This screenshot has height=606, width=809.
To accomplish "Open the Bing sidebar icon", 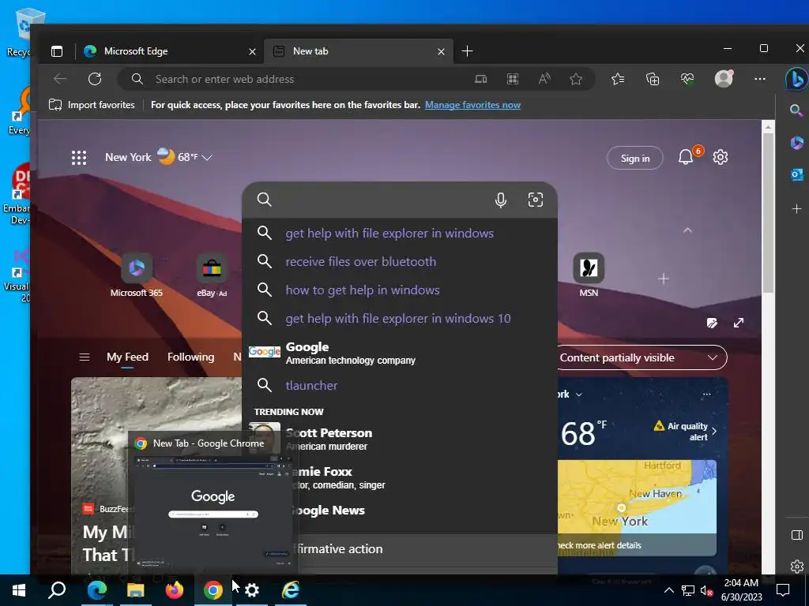I will (x=796, y=80).
